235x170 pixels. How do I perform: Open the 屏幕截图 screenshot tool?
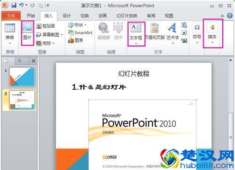point(47,35)
